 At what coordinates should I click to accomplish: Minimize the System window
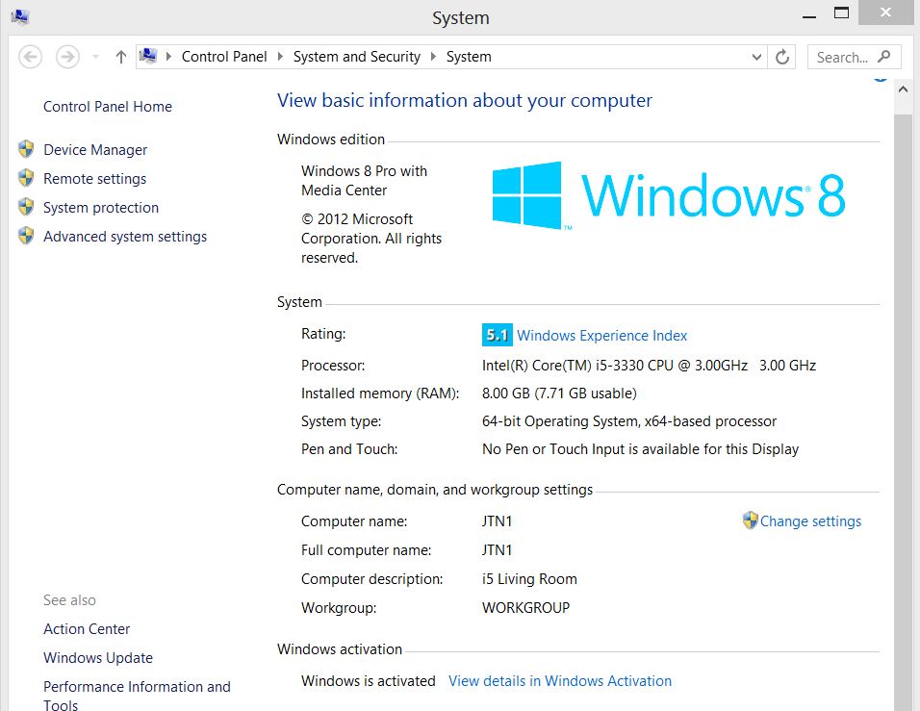(x=809, y=16)
